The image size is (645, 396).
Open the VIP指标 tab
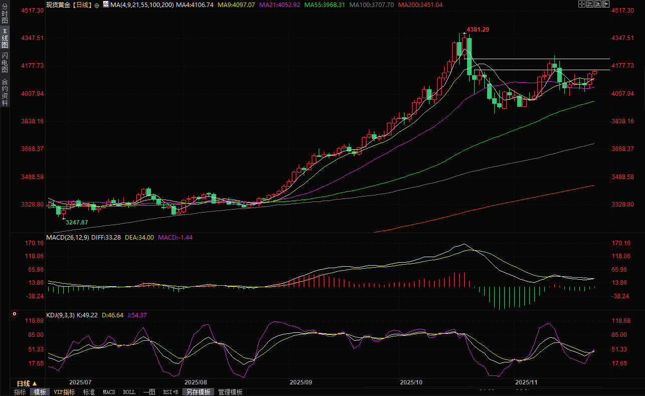click(64, 392)
